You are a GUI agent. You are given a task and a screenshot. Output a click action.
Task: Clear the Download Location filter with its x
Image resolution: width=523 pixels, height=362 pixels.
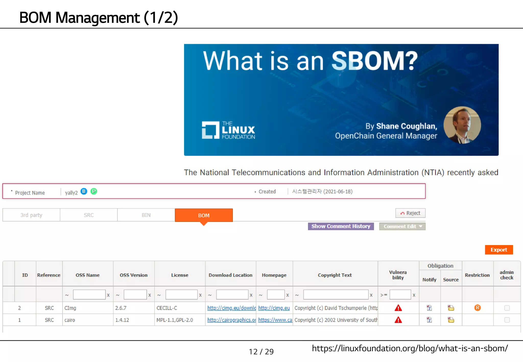pyautogui.click(x=251, y=295)
